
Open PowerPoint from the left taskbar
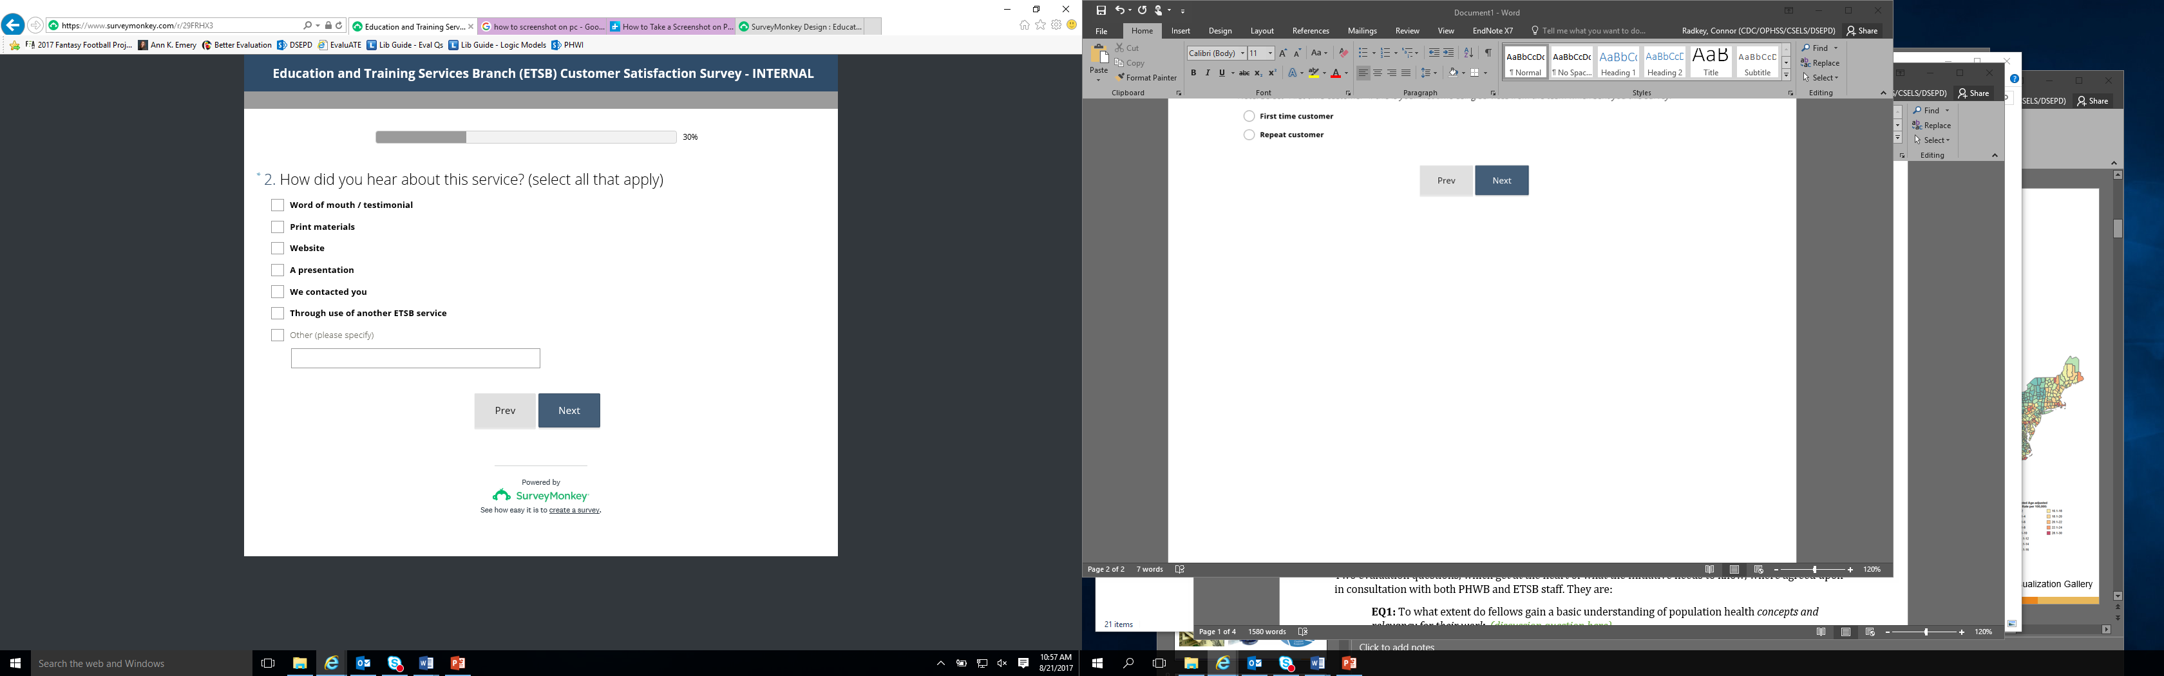[458, 663]
